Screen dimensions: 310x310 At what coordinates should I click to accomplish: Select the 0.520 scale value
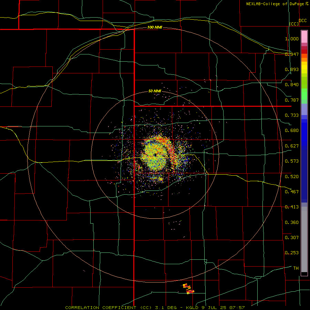click(292, 177)
